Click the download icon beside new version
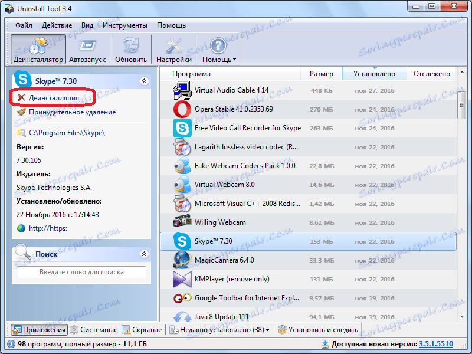Screen dimensions: 472x354 (325, 344)
